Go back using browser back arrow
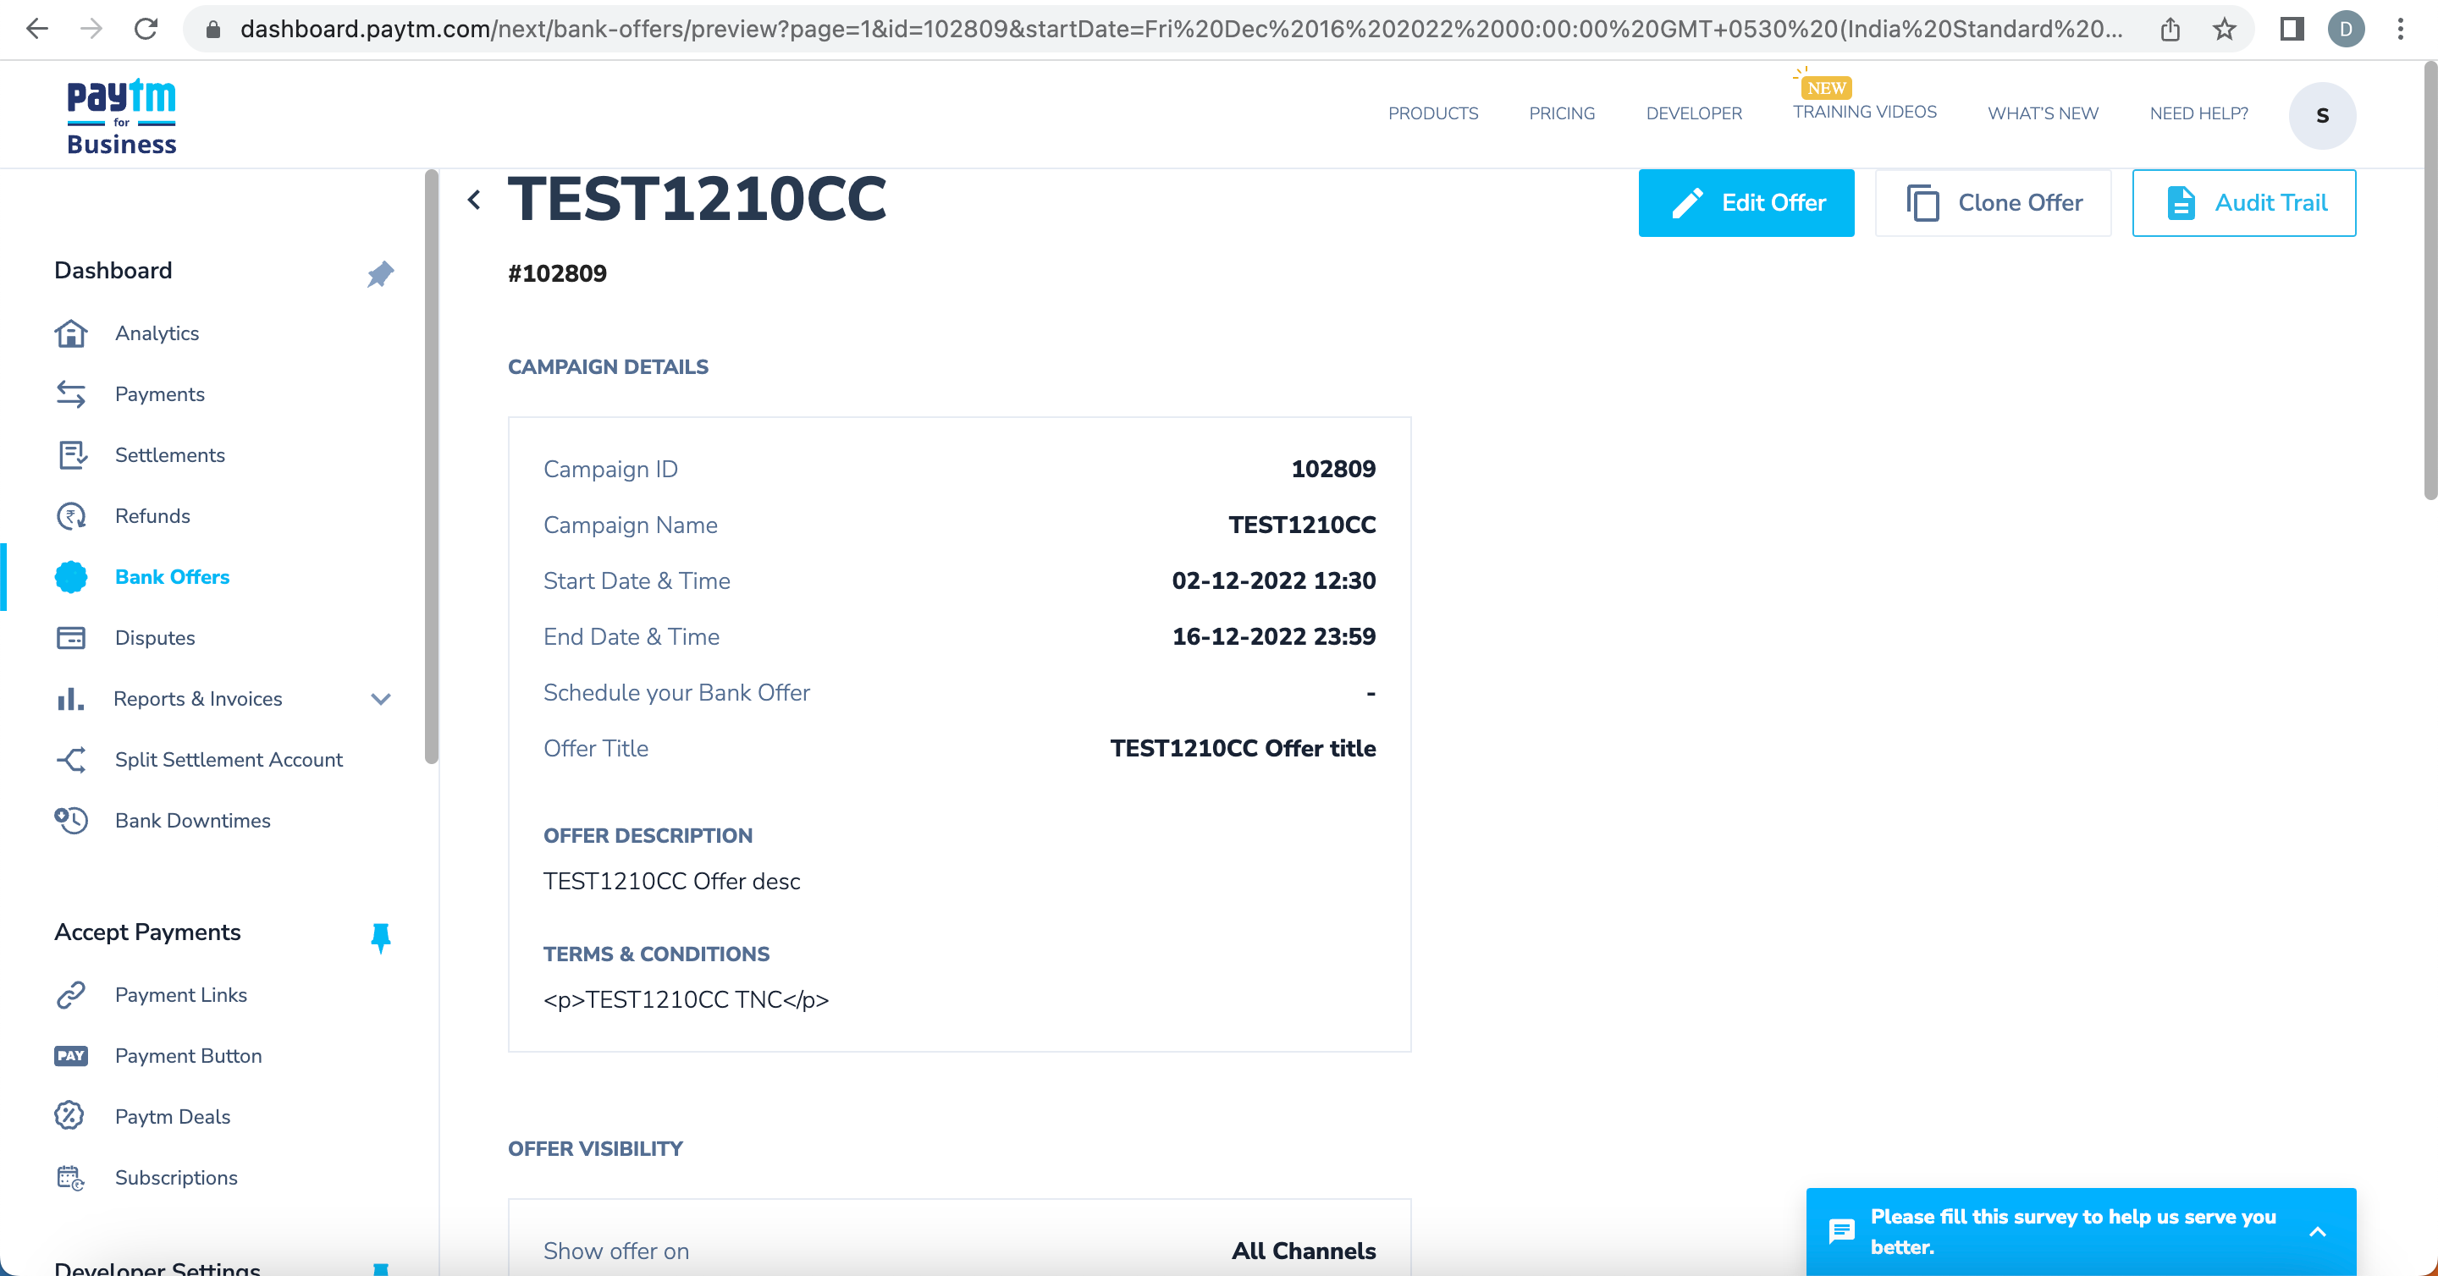 36,30
